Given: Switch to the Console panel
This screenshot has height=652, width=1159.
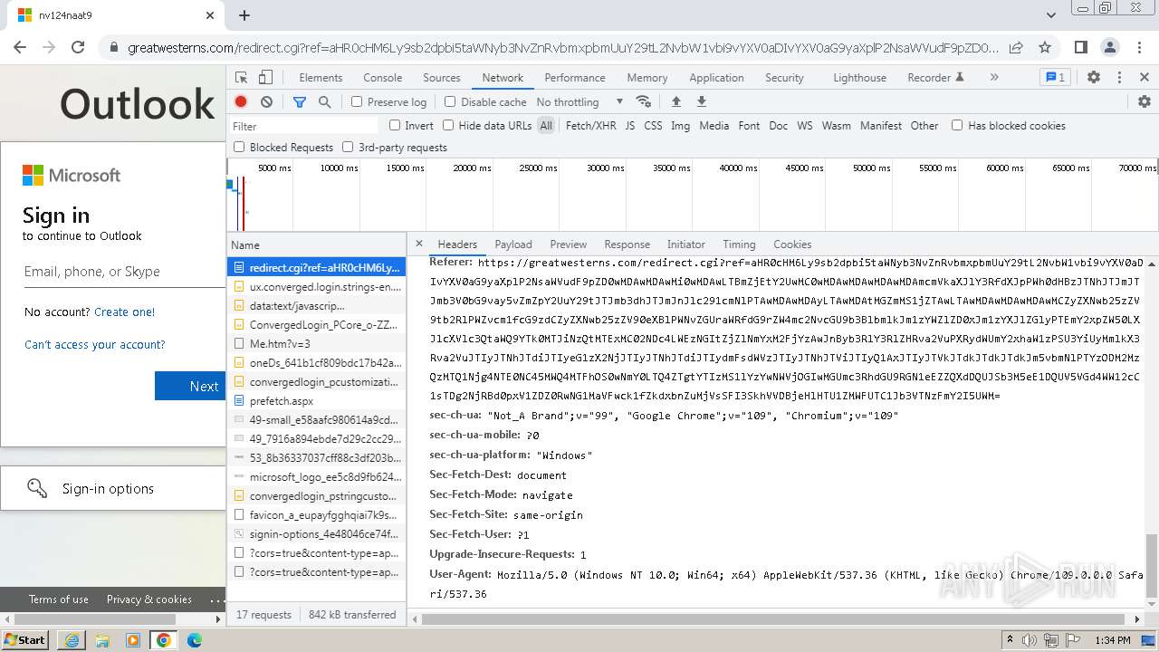Looking at the screenshot, I should coord(382,78).
